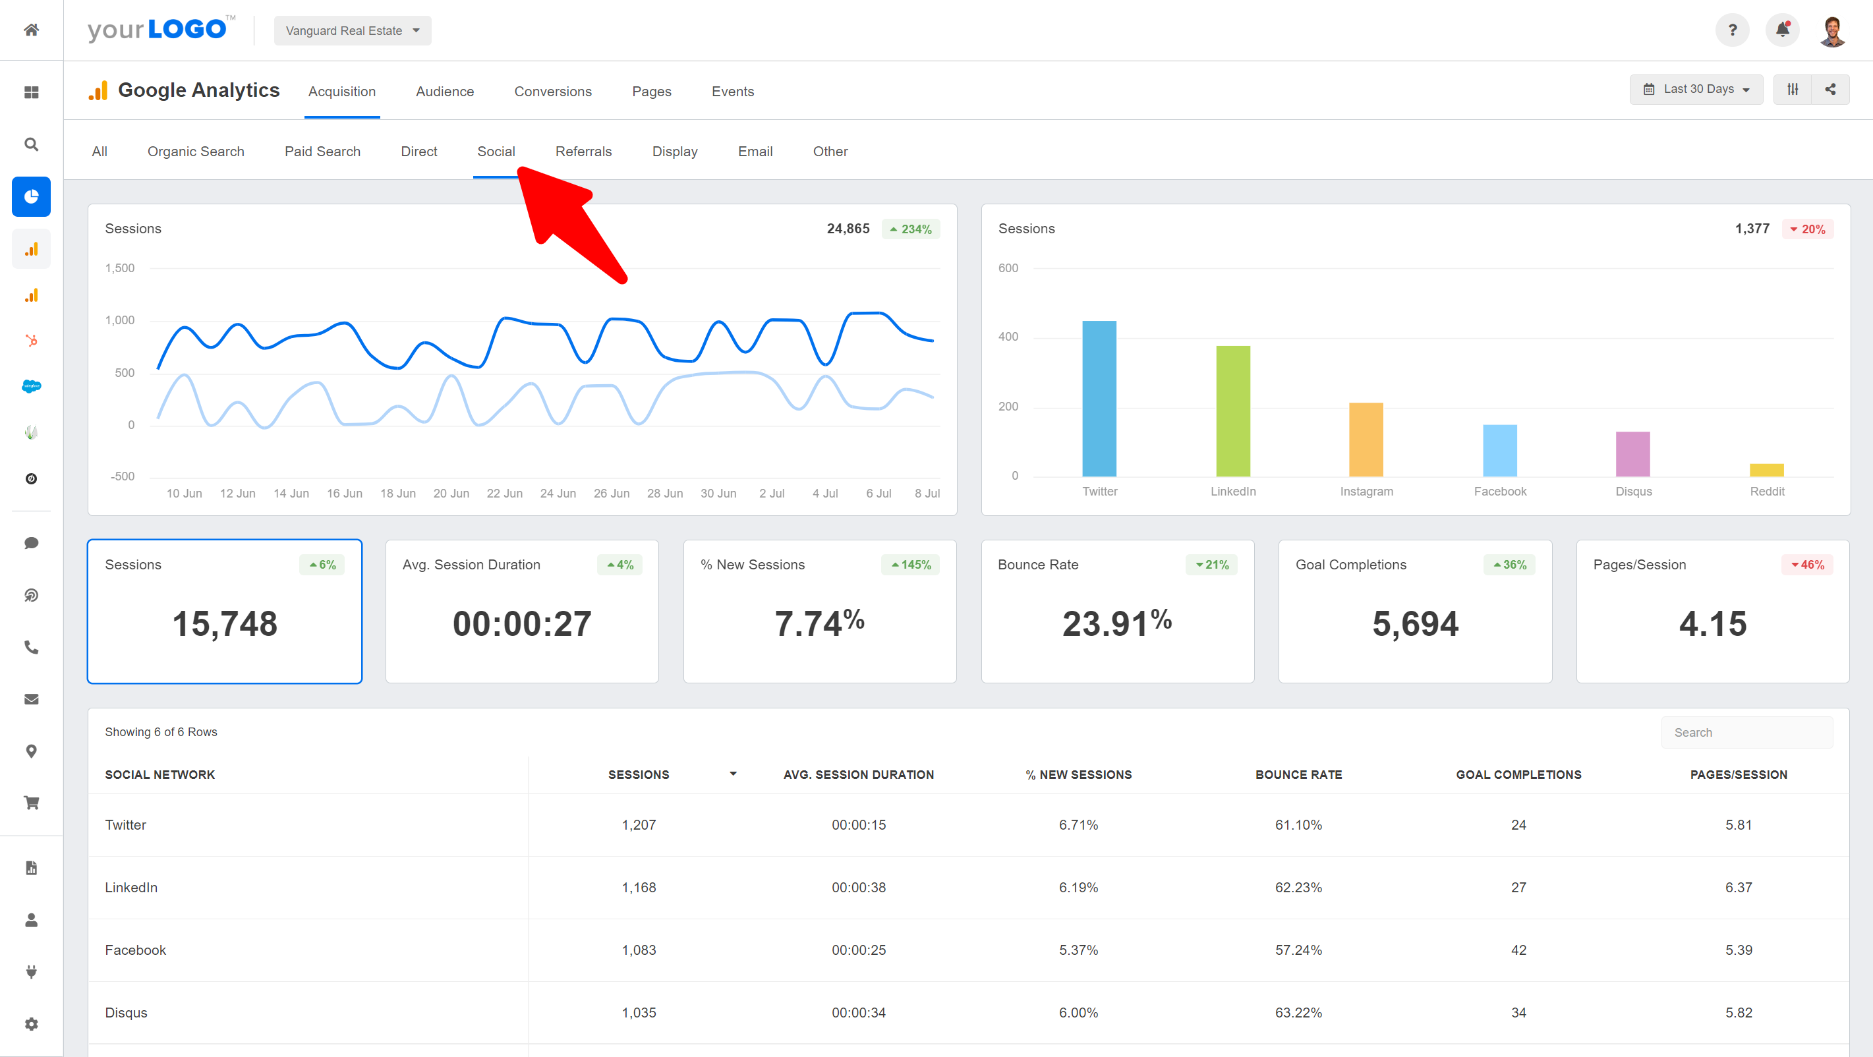
Task: Click the shopping cart ecommerce icon
Action: tap(31, 803)
